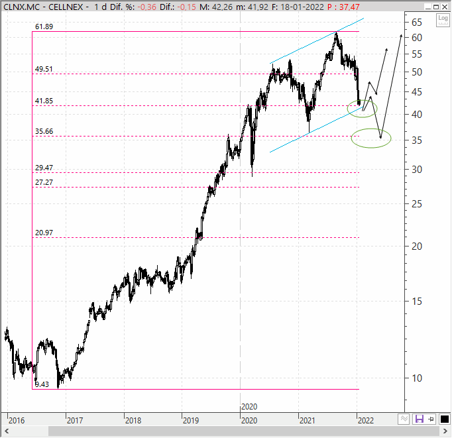Click the 'M: 42,26' maximum value
The image size is (452, 438).
(216, 7)
